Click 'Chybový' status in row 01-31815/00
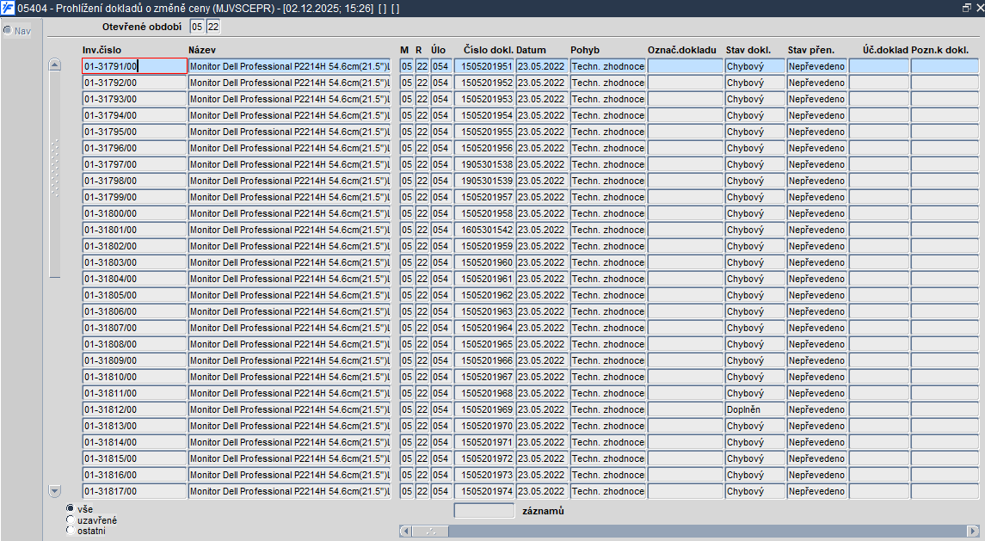Viewport: 985px width, 541px height. pos(755,458)
